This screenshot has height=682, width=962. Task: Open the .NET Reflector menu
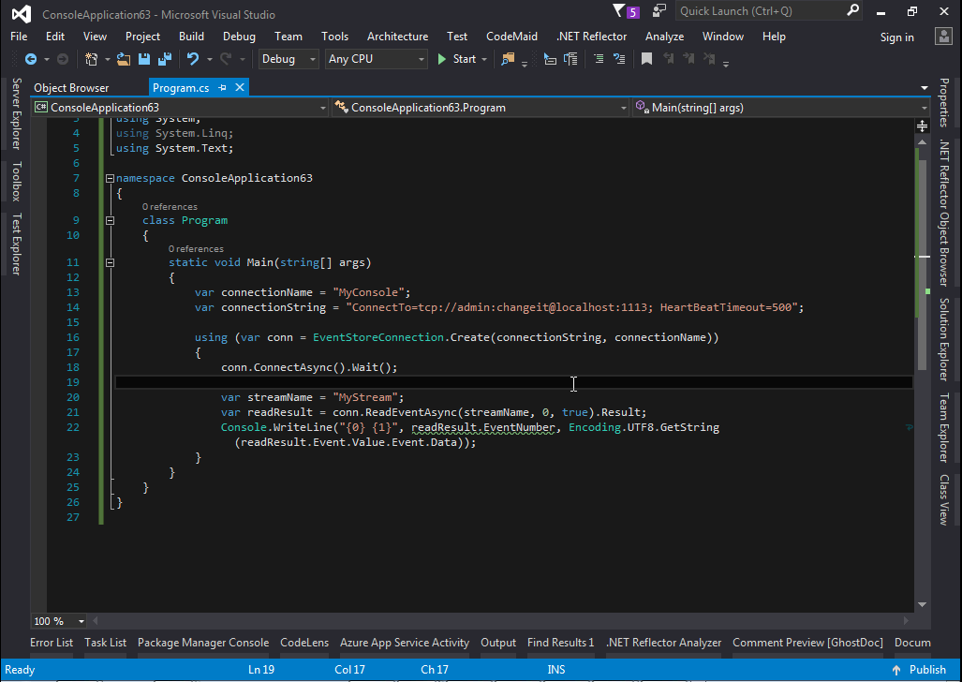coord(591,37)
